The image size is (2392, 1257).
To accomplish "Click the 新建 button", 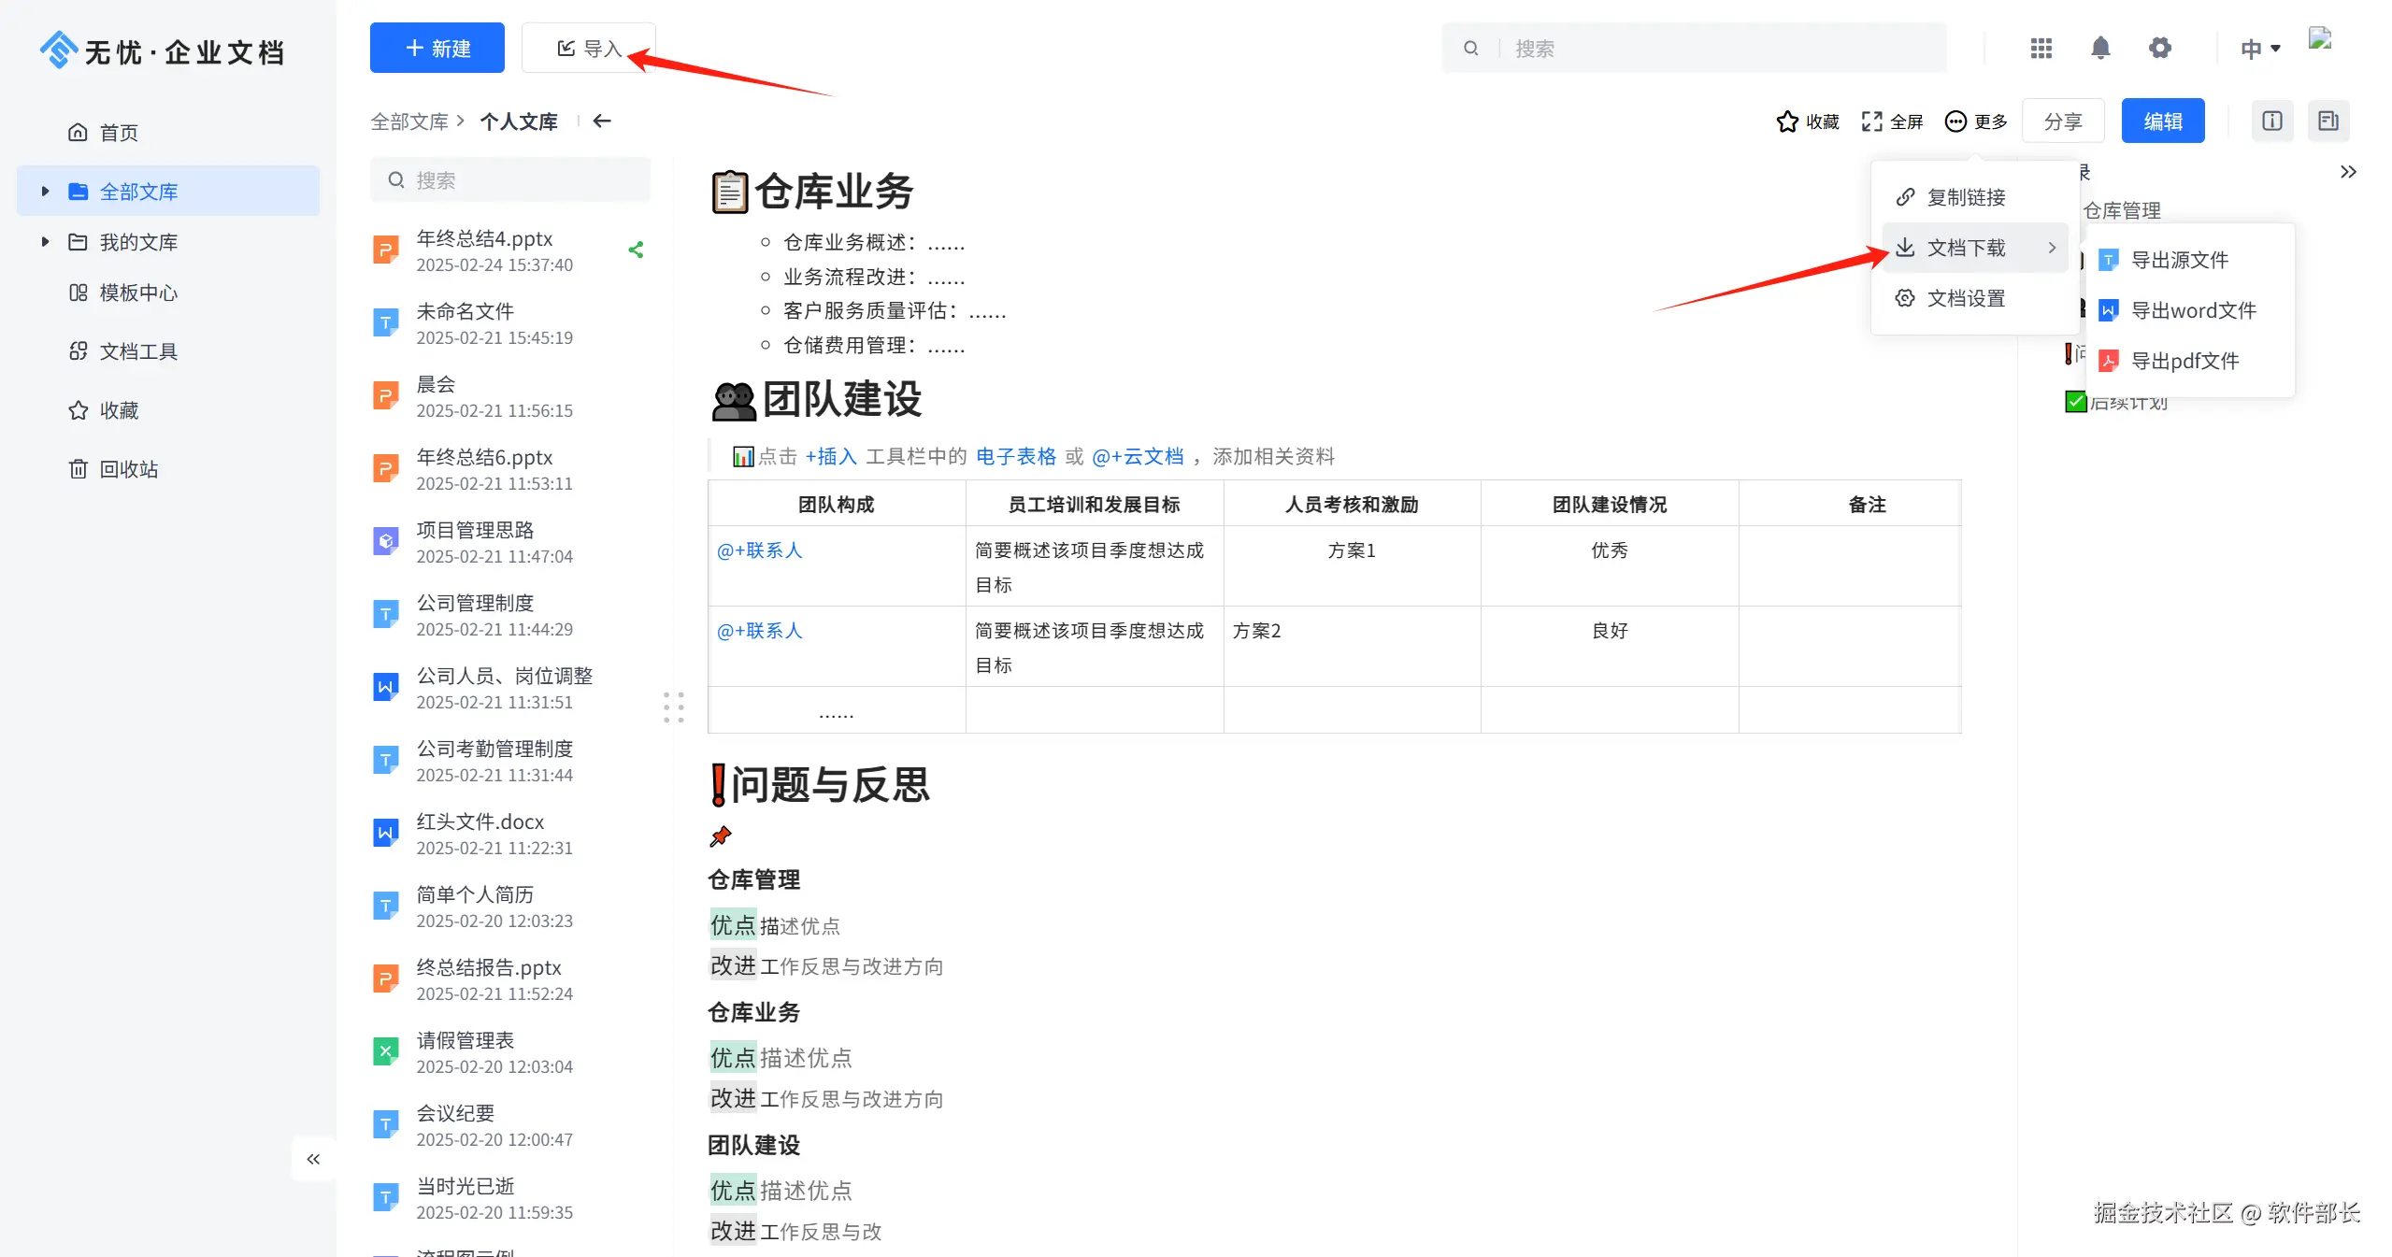I will point(437,48).
